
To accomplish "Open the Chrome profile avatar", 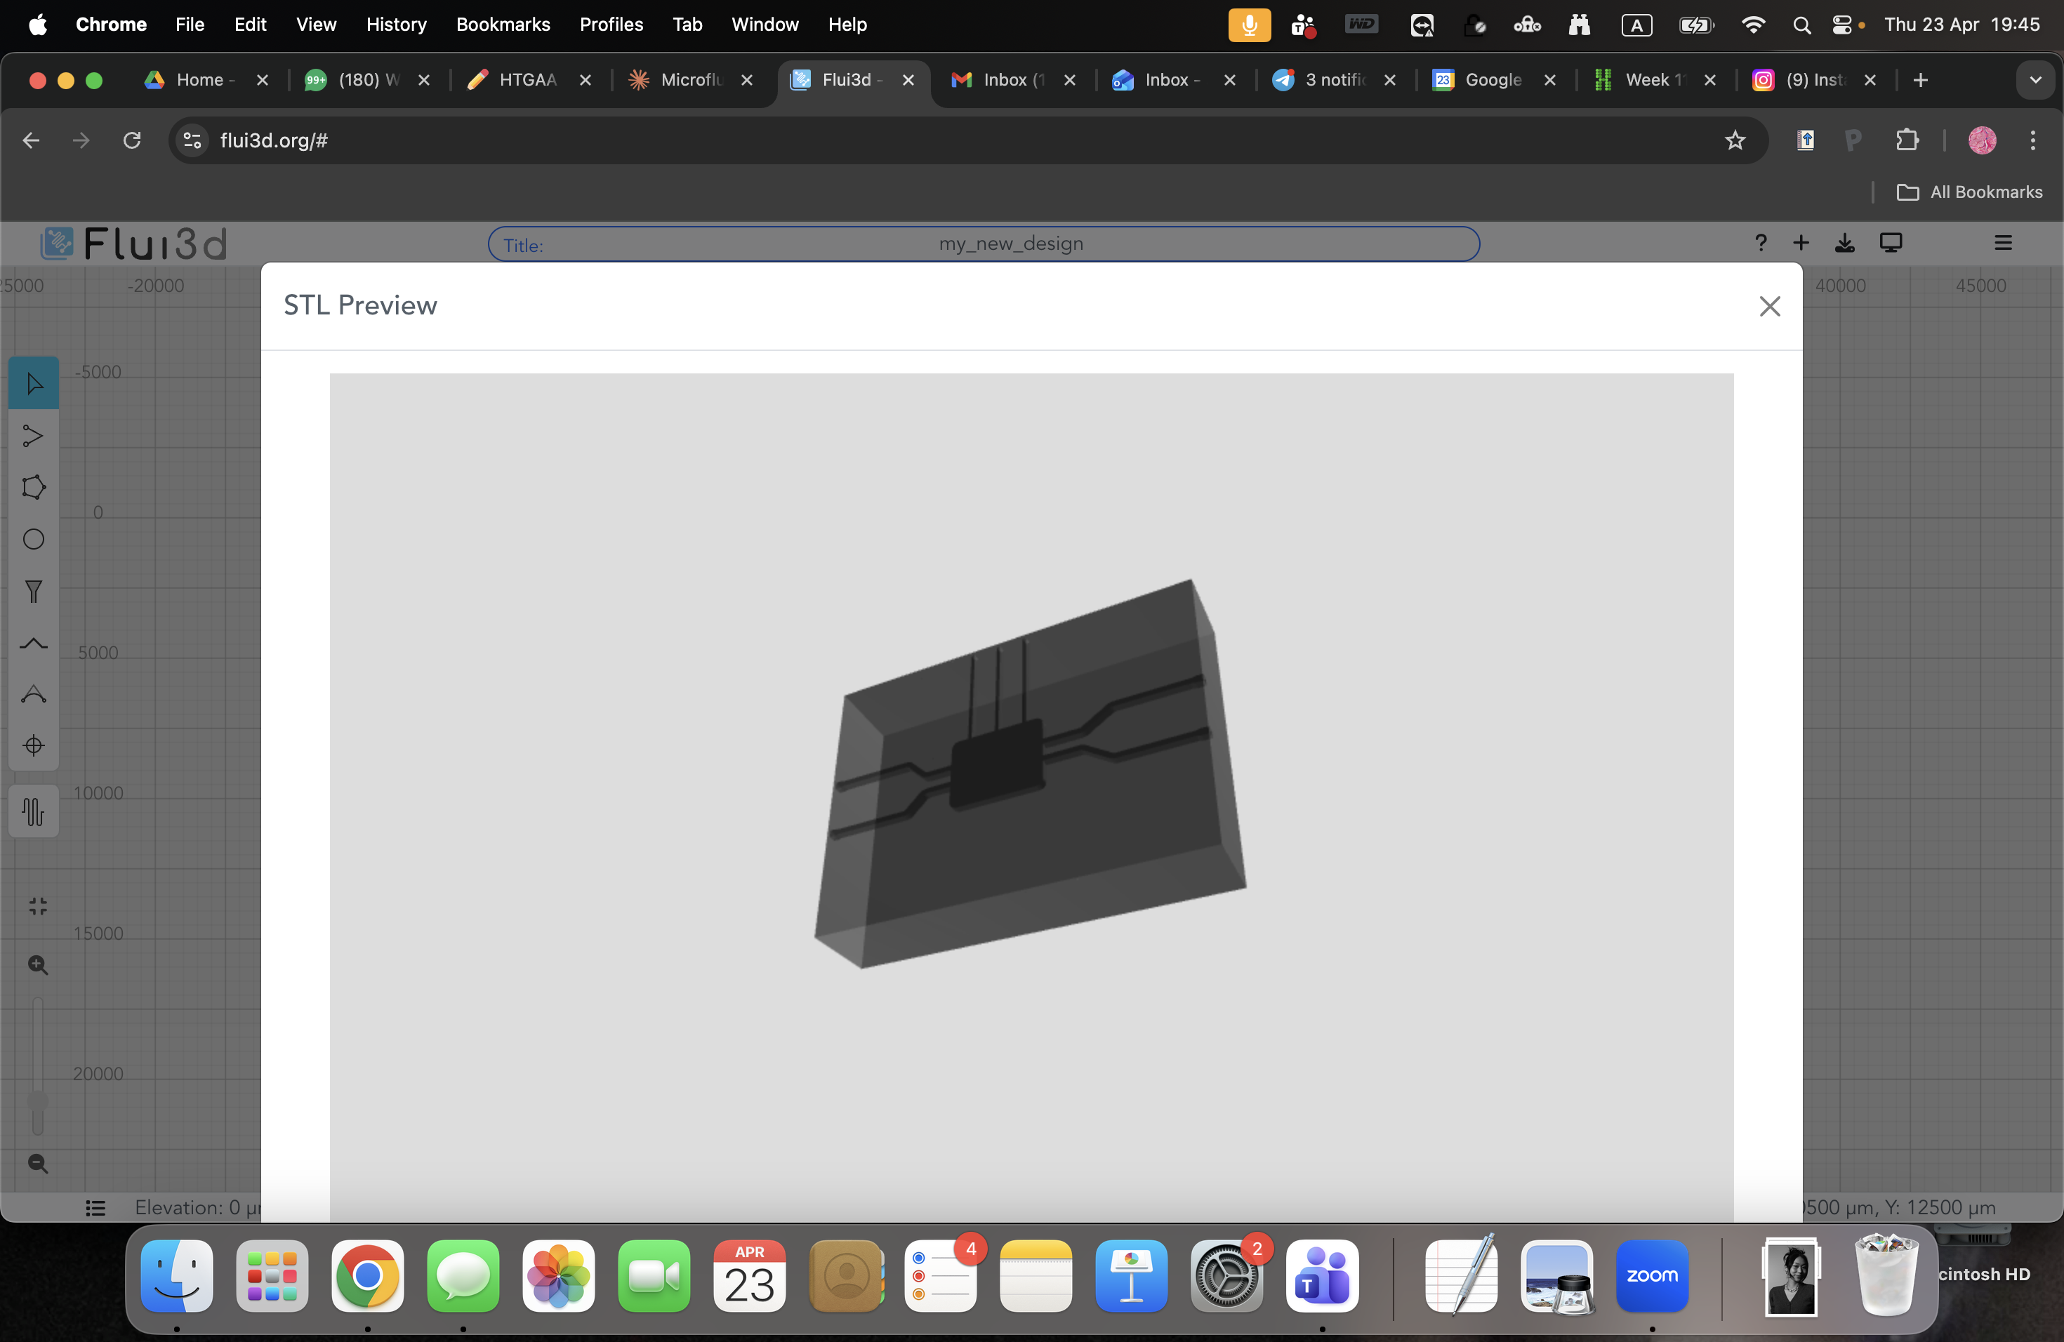I will pyautogui.click(x=1982, y=140).
